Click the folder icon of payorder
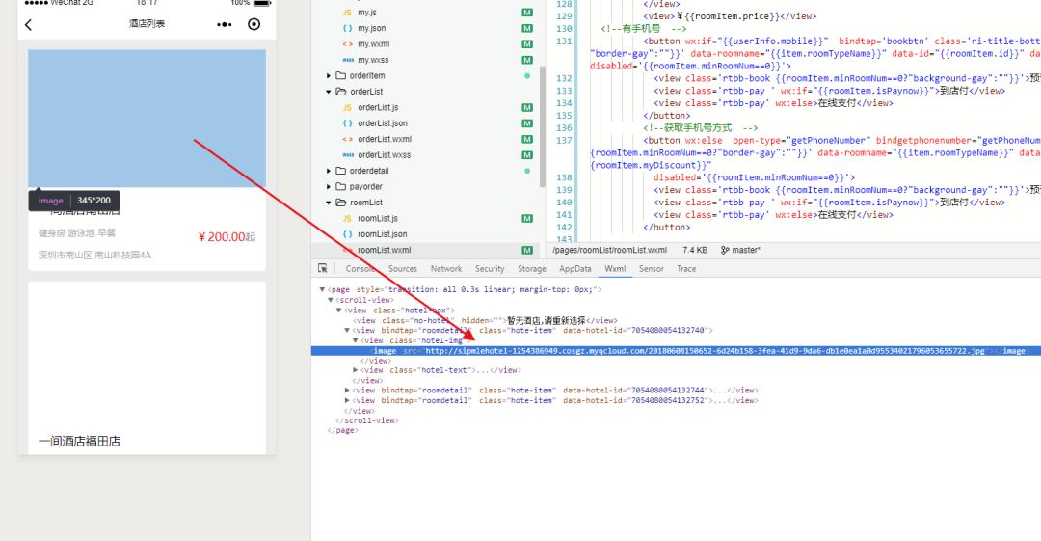 click(340, 187)
